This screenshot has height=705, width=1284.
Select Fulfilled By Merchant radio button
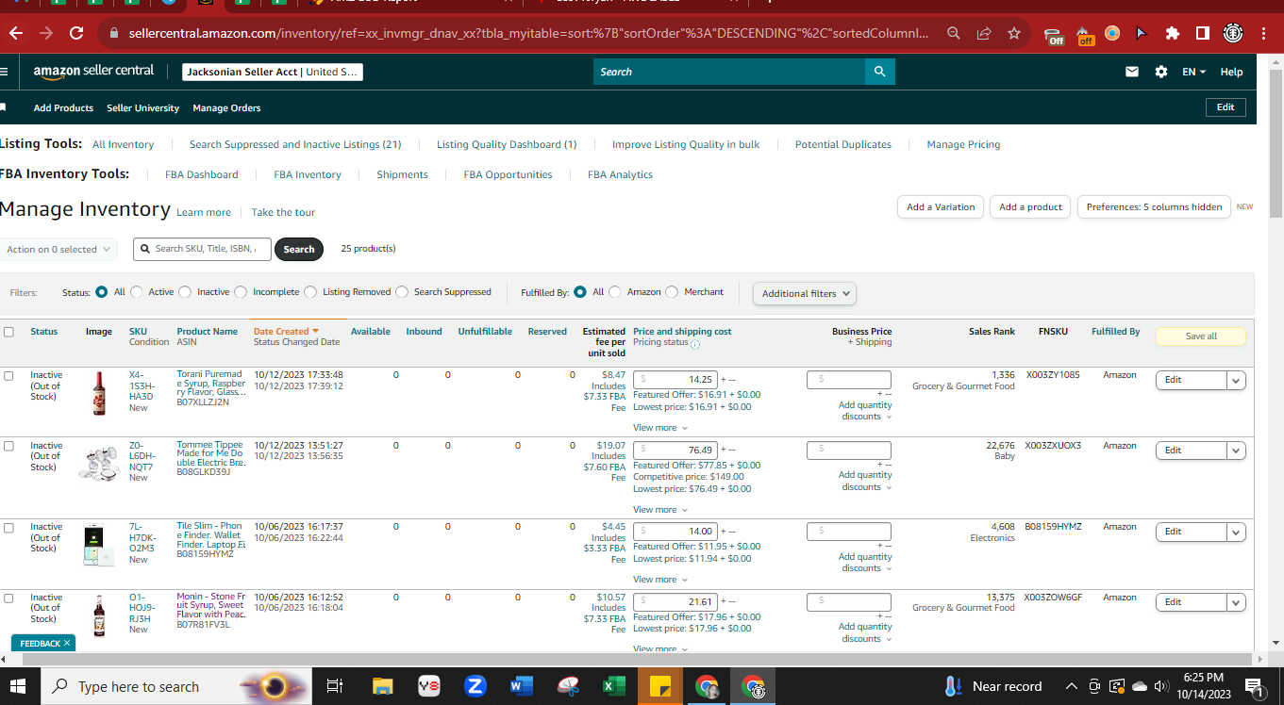tap(672, 292)
